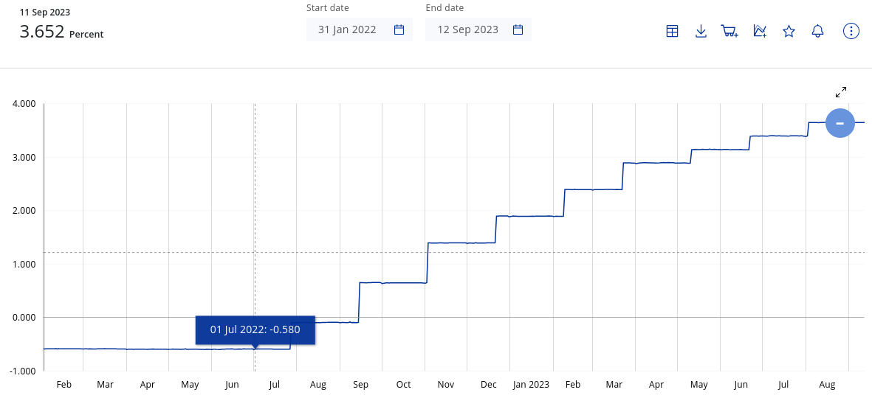Viewport: 872px width, 398px height.
Task: Switch to table view icon
Action: coord(672,31)
